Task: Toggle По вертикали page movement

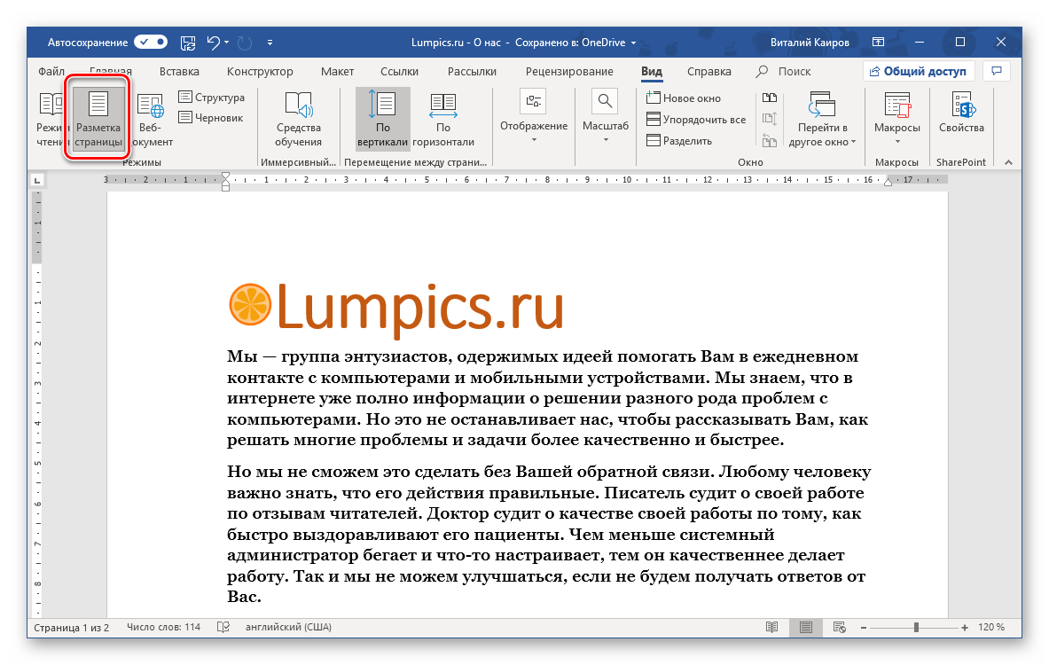Action: tap(383, 120)
